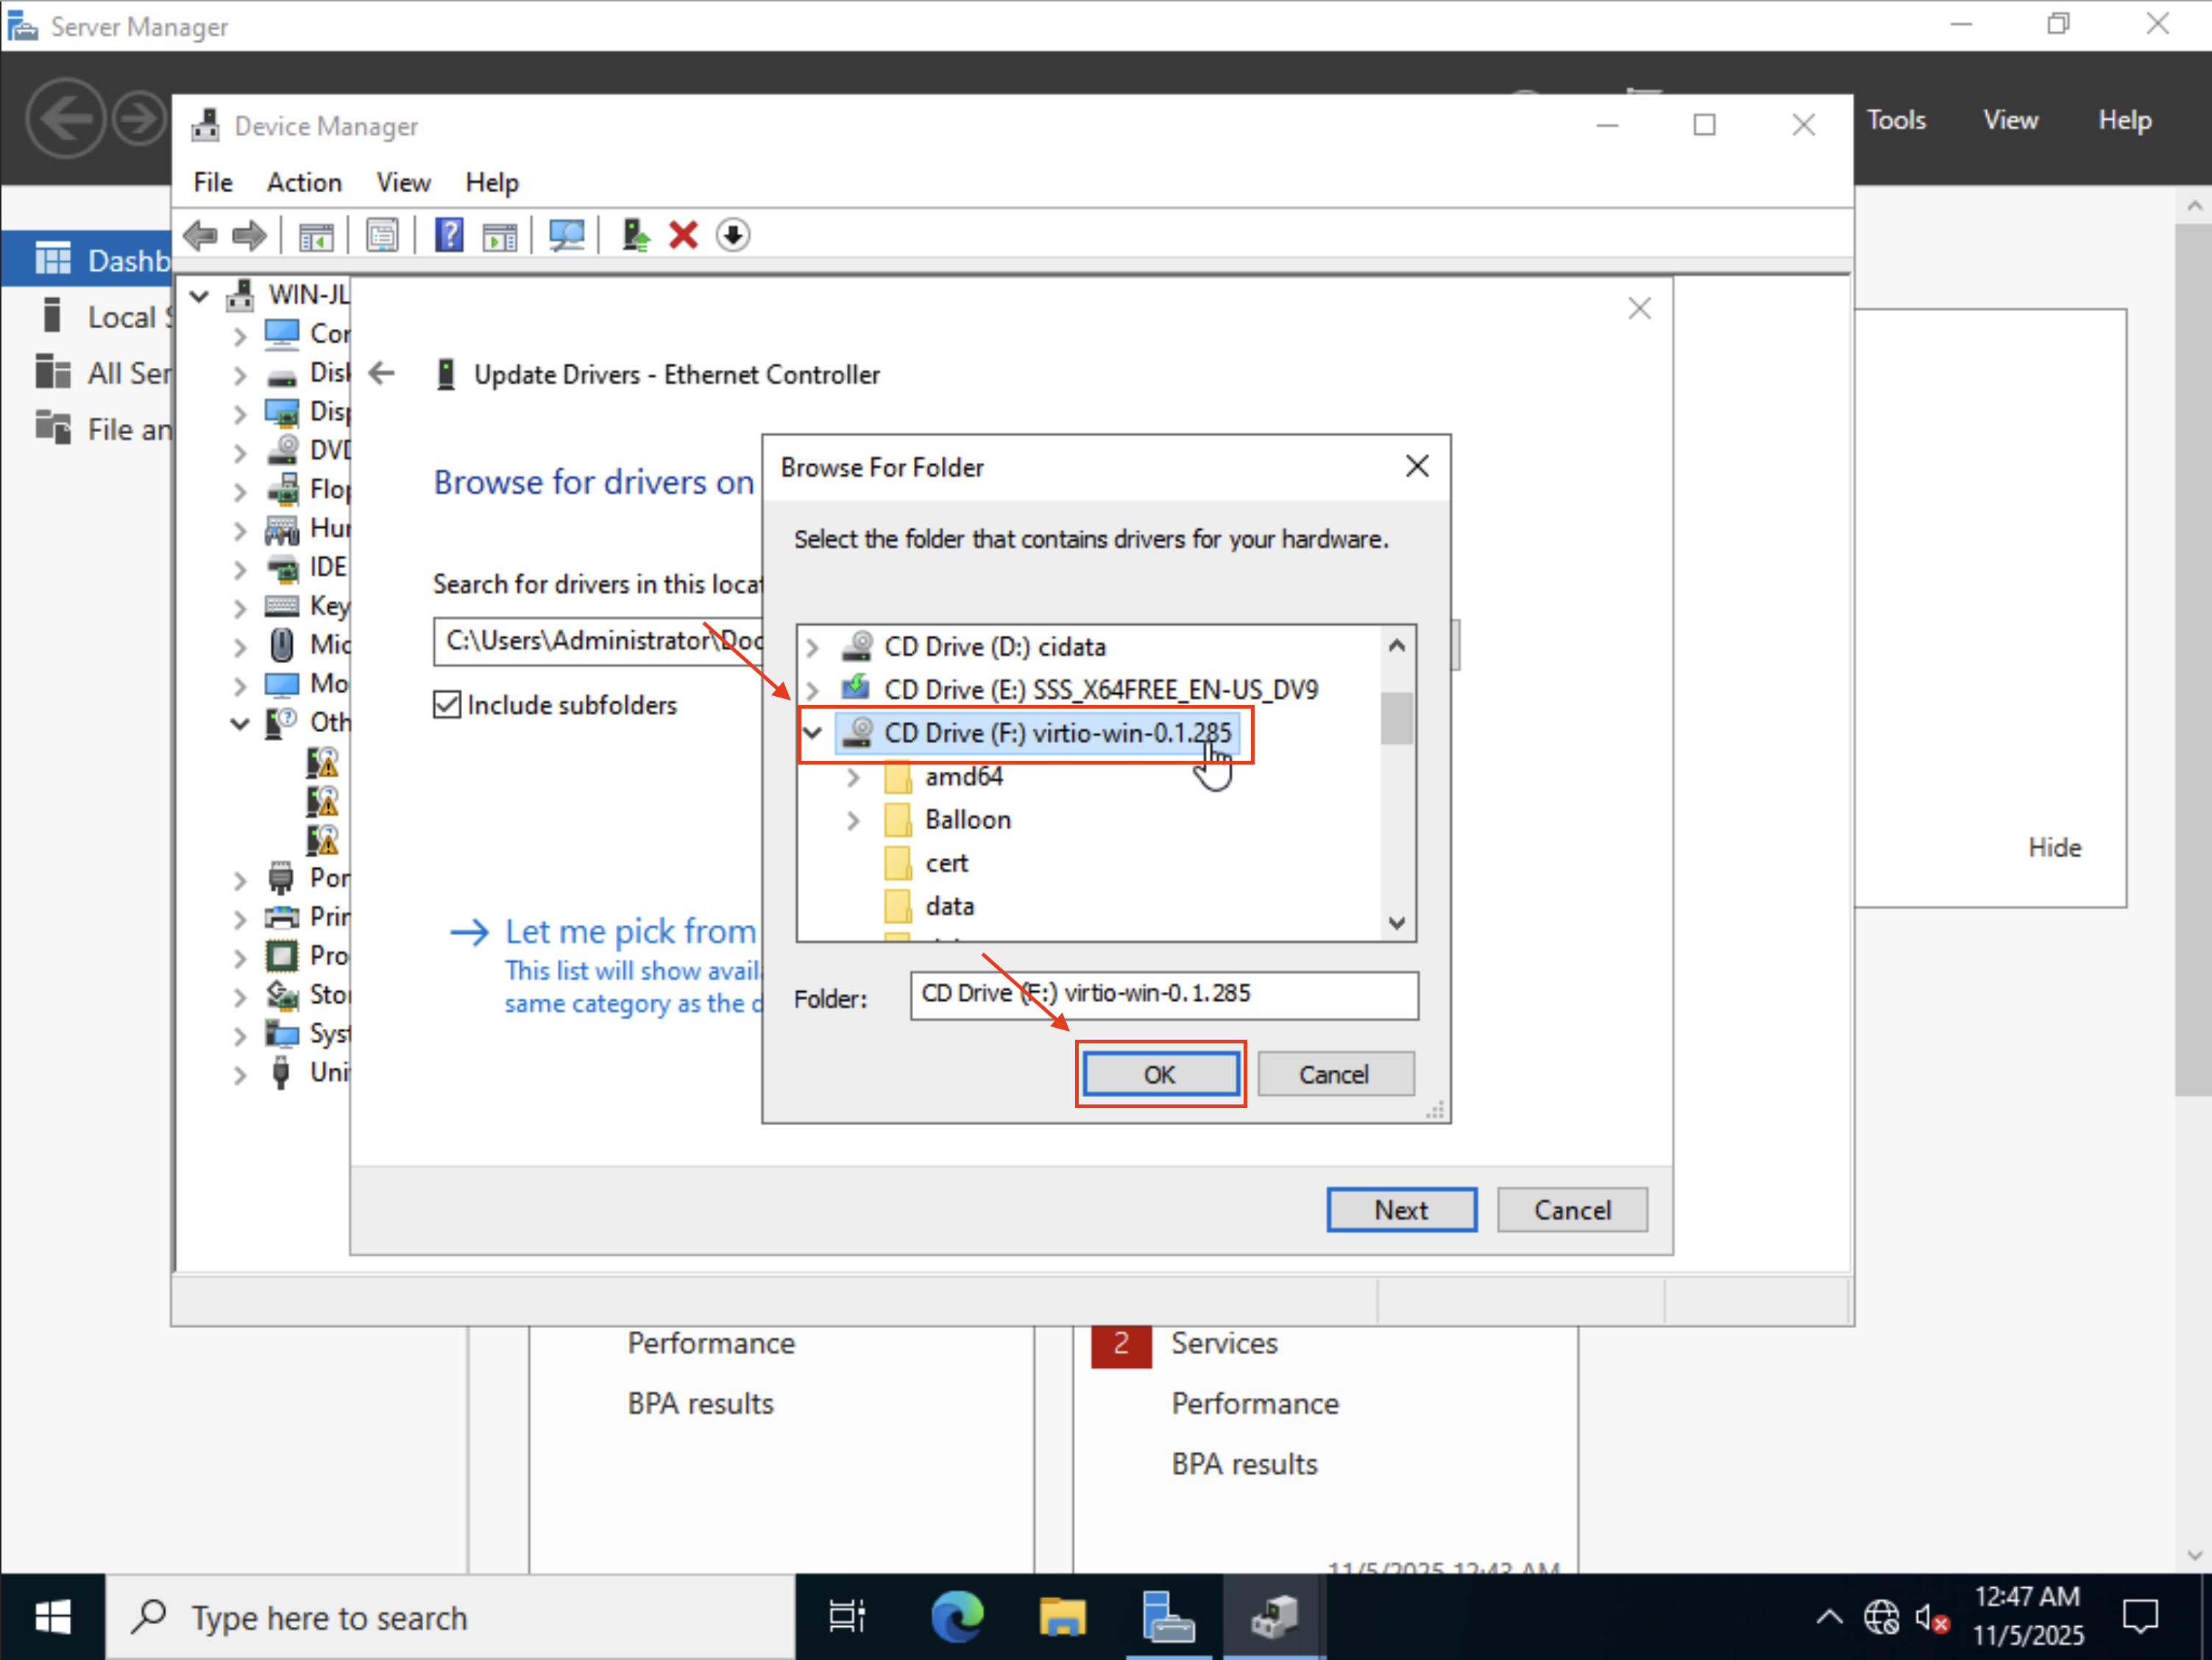Click the back arrow in Device Manager toolbar
This screenshot has height=1660, width=2212.
[x=200, y=235]
